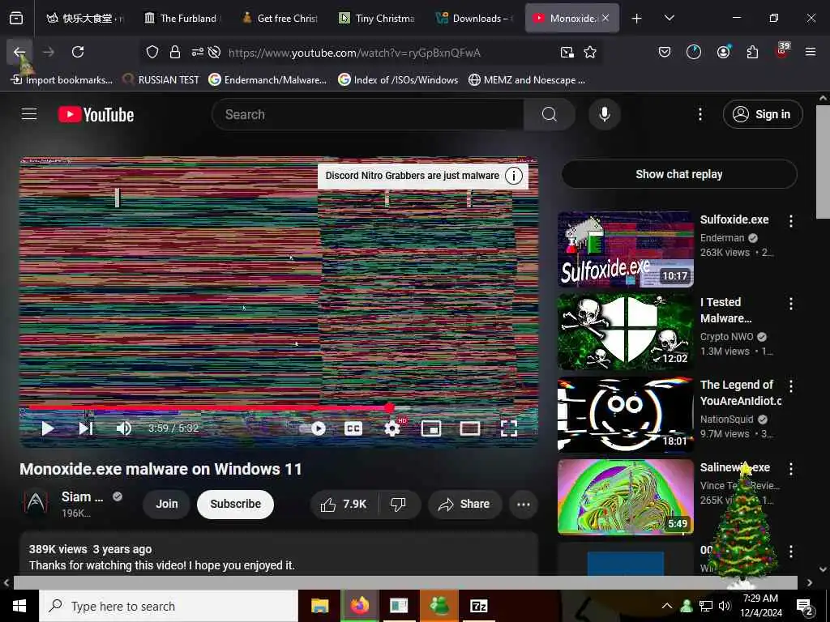The width and height of the screenshot is (830, 622).
Task: Open the Firefox hamburger menu
Action: (x=810, y=52)
